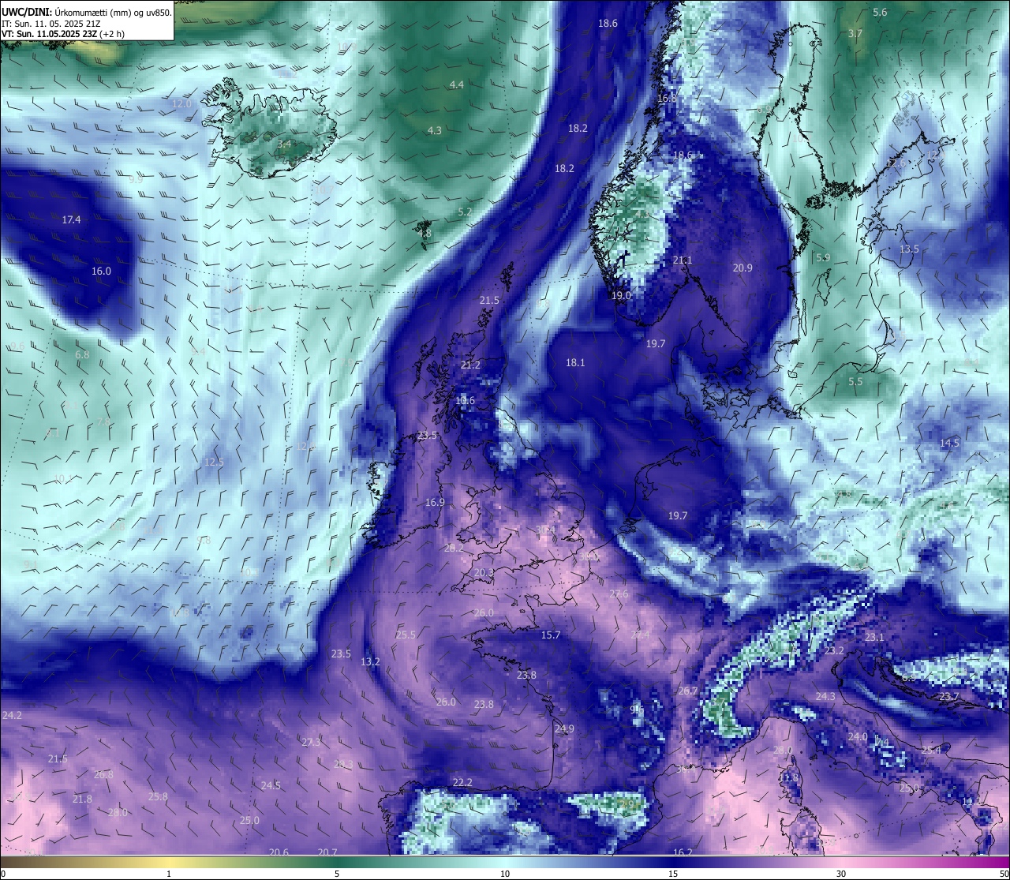
Task: Click the 21.8 value in the southwest corner
Action: click(x=82, y=799)
